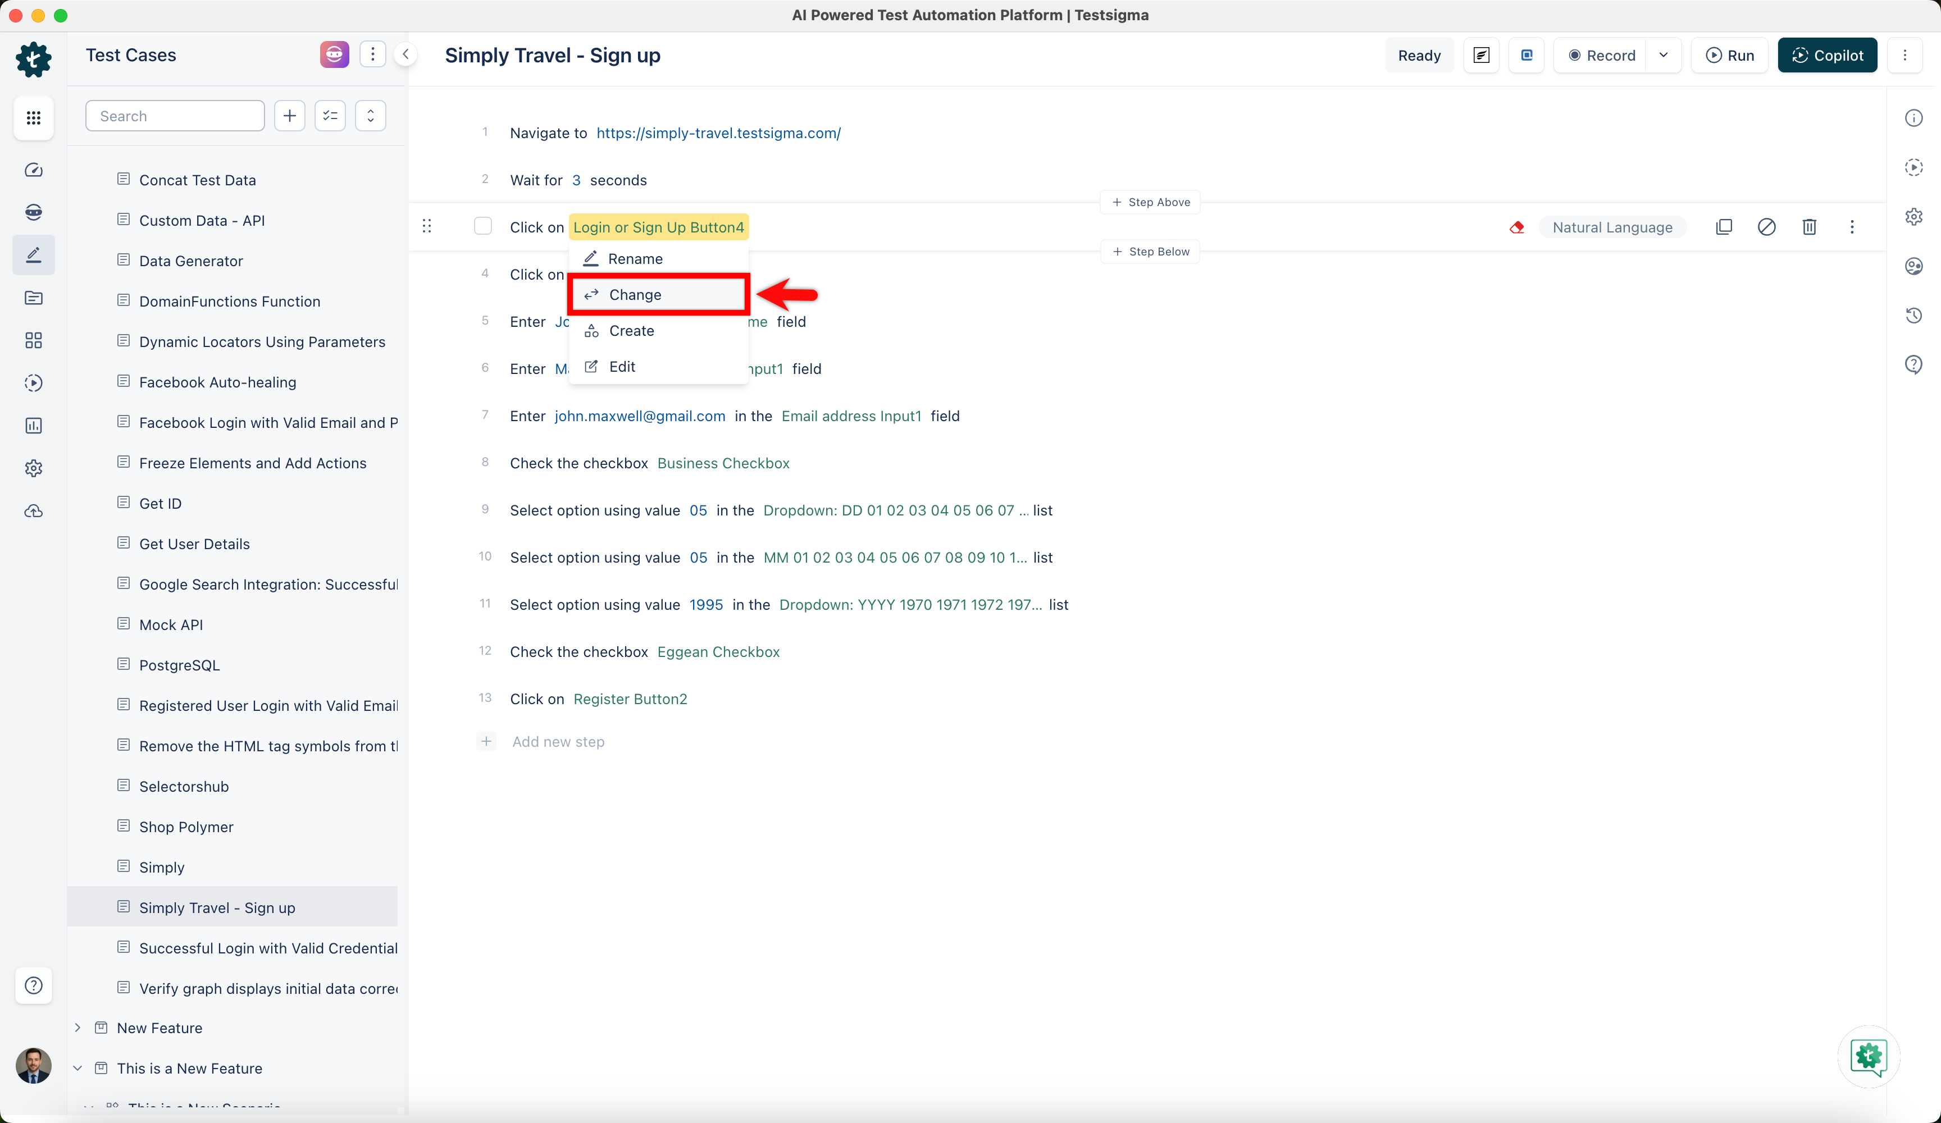Open the history clock icon in right panel

[x=1914, y=315]
